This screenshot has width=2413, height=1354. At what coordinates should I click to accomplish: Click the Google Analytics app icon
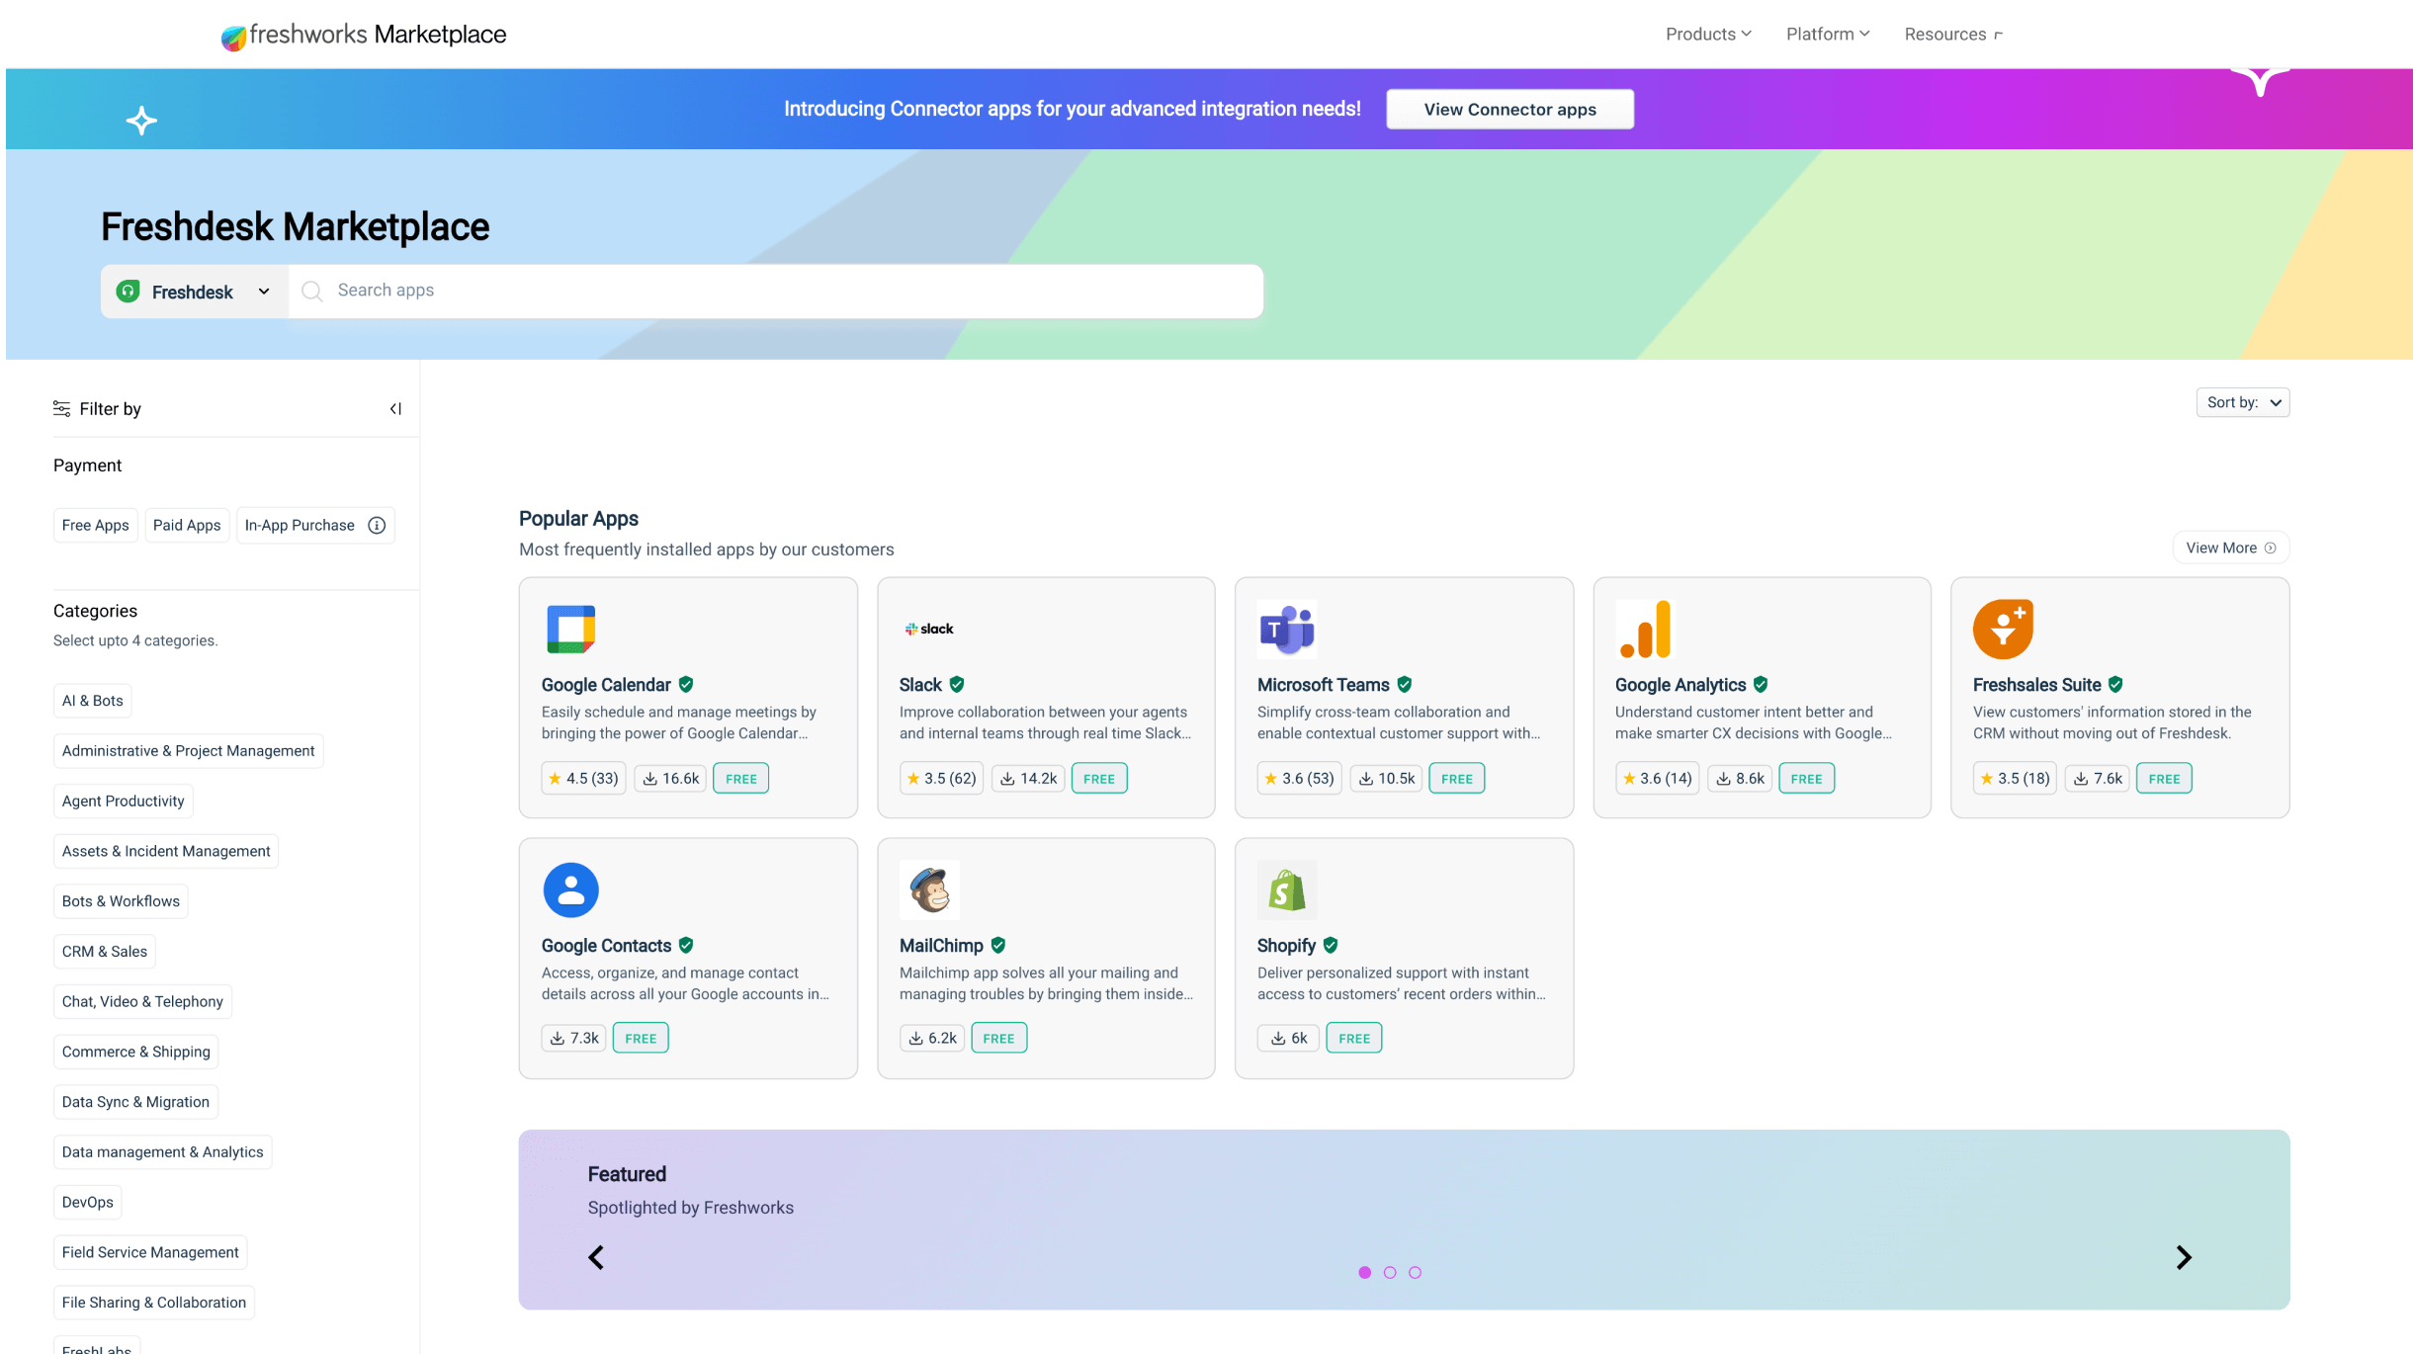pos(1644,629)
